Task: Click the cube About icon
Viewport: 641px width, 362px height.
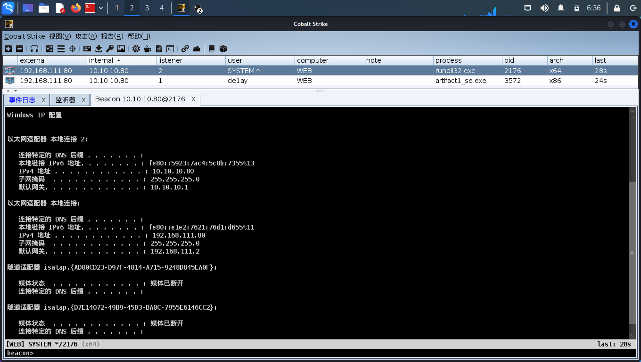Action: pos(223,49)
